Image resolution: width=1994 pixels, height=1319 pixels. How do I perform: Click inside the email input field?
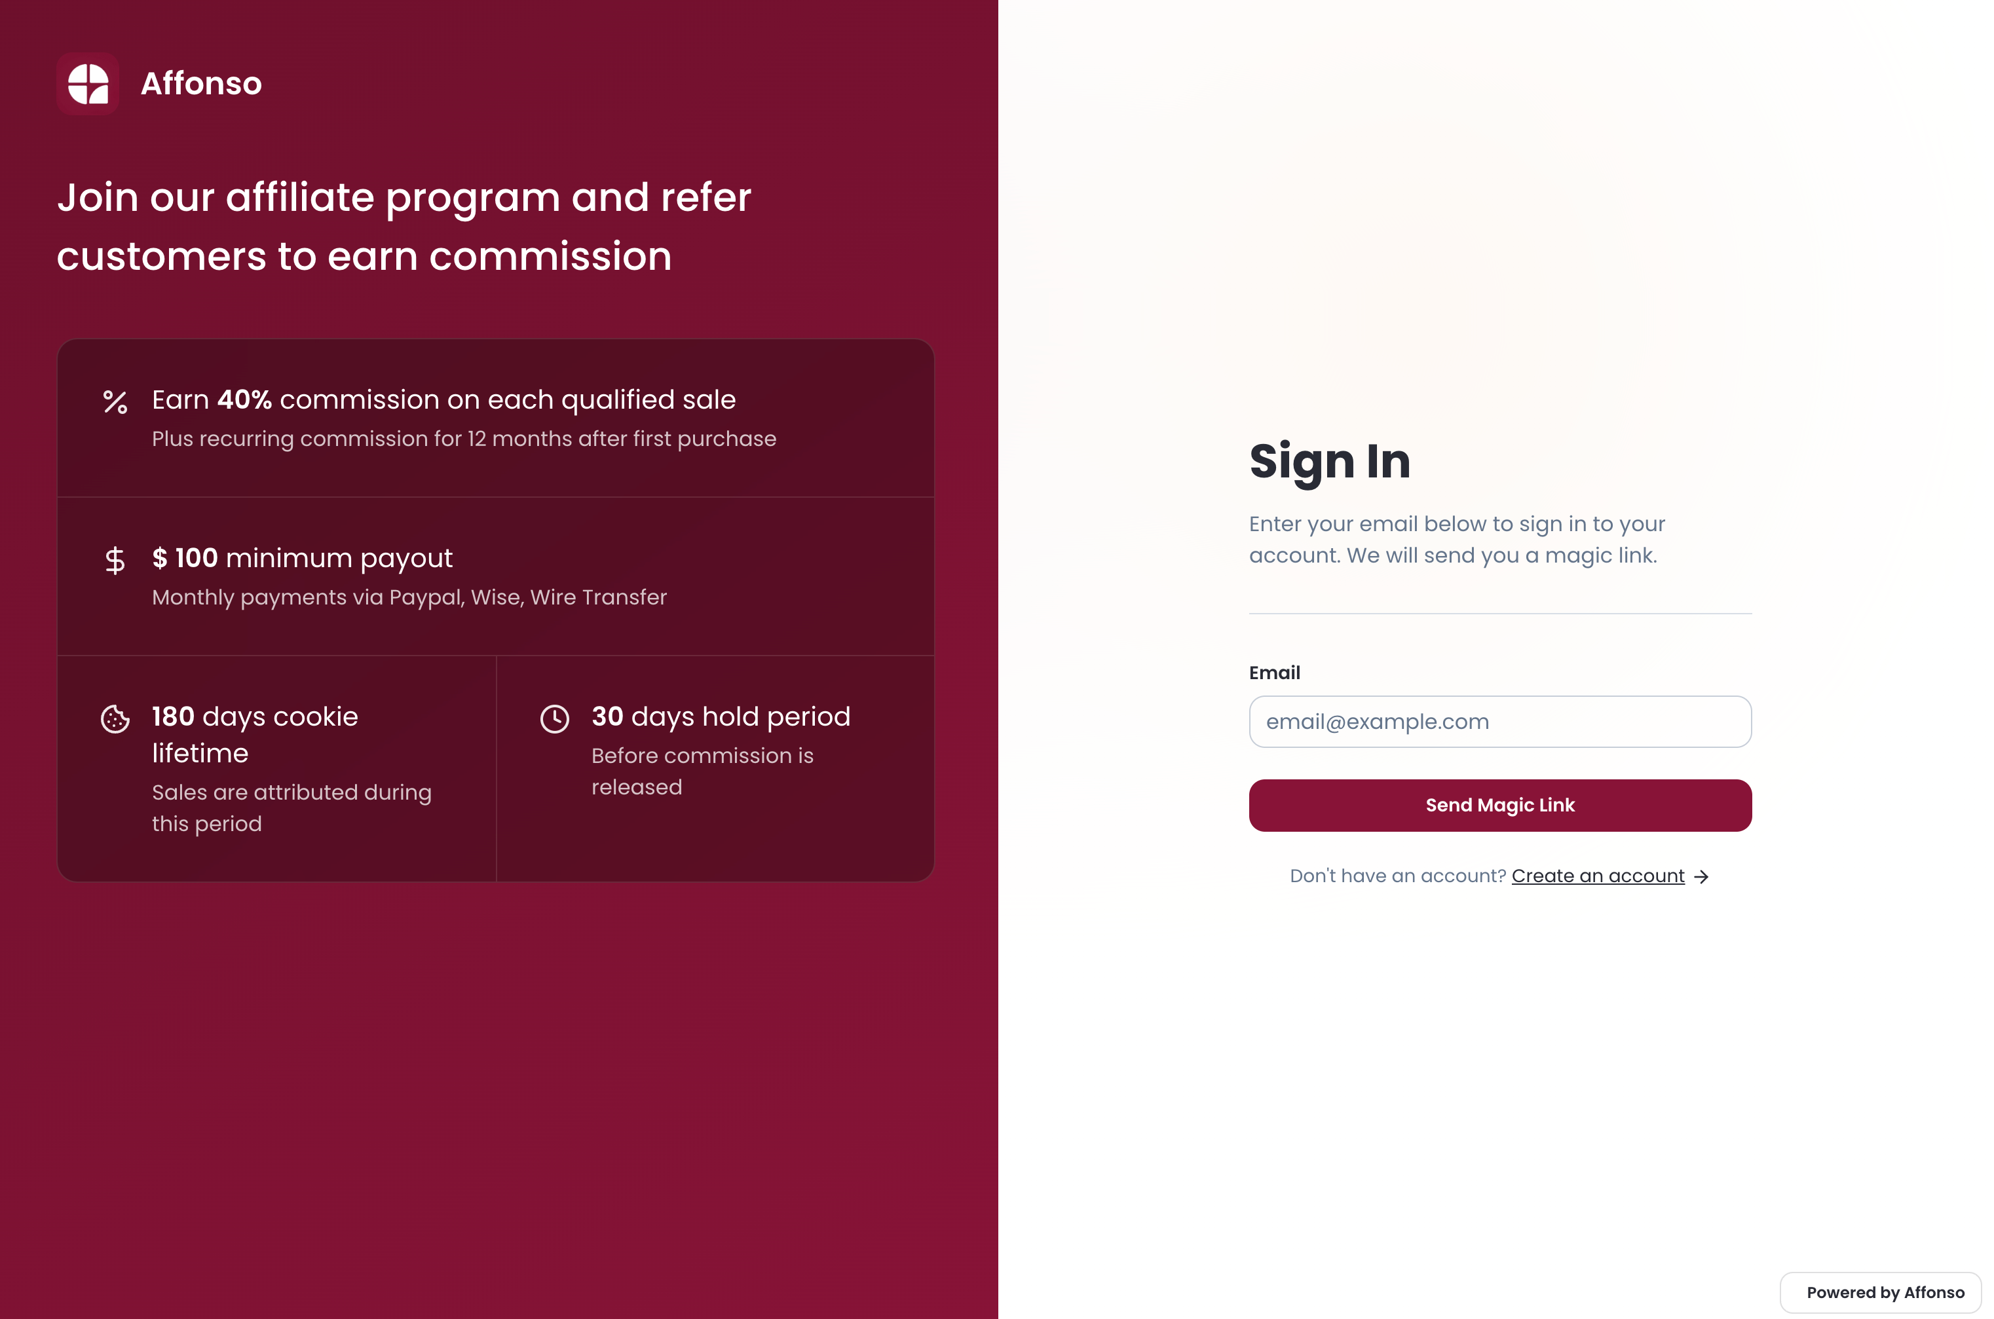click(1499, 722)
